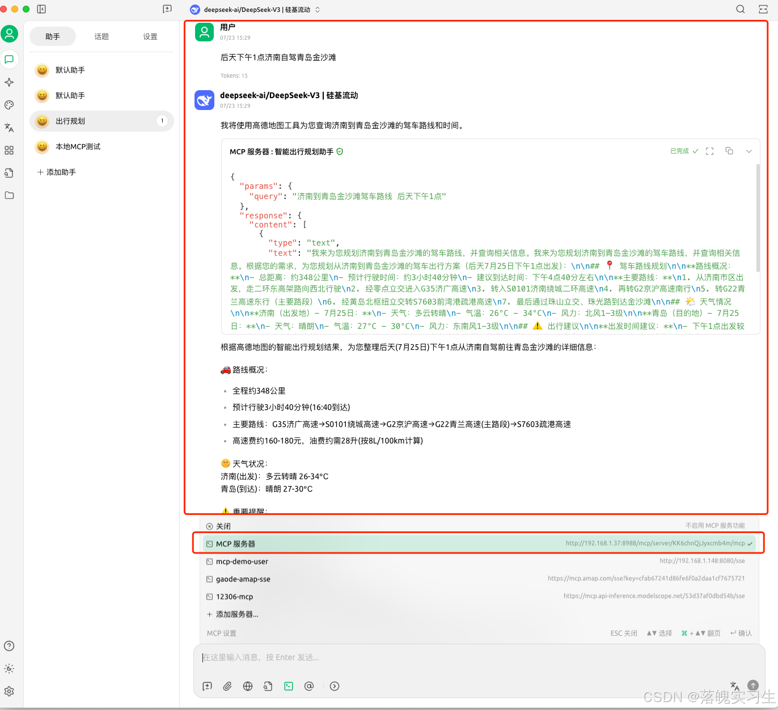Toggle the top-right panel layout icon
The image size is (778, 710).
[763, 9]
